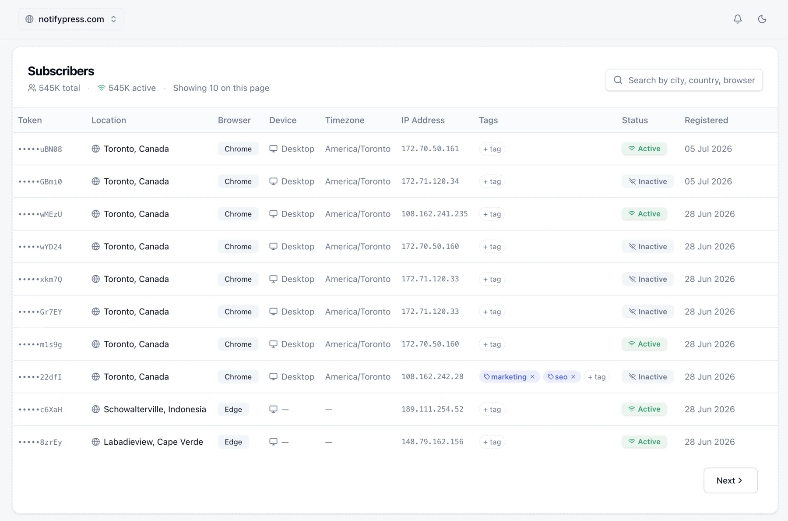This screenshot has height=521, width=788.
Task: Click the Edge browser badge for 8zrEy
Action: tap(233, 442)
